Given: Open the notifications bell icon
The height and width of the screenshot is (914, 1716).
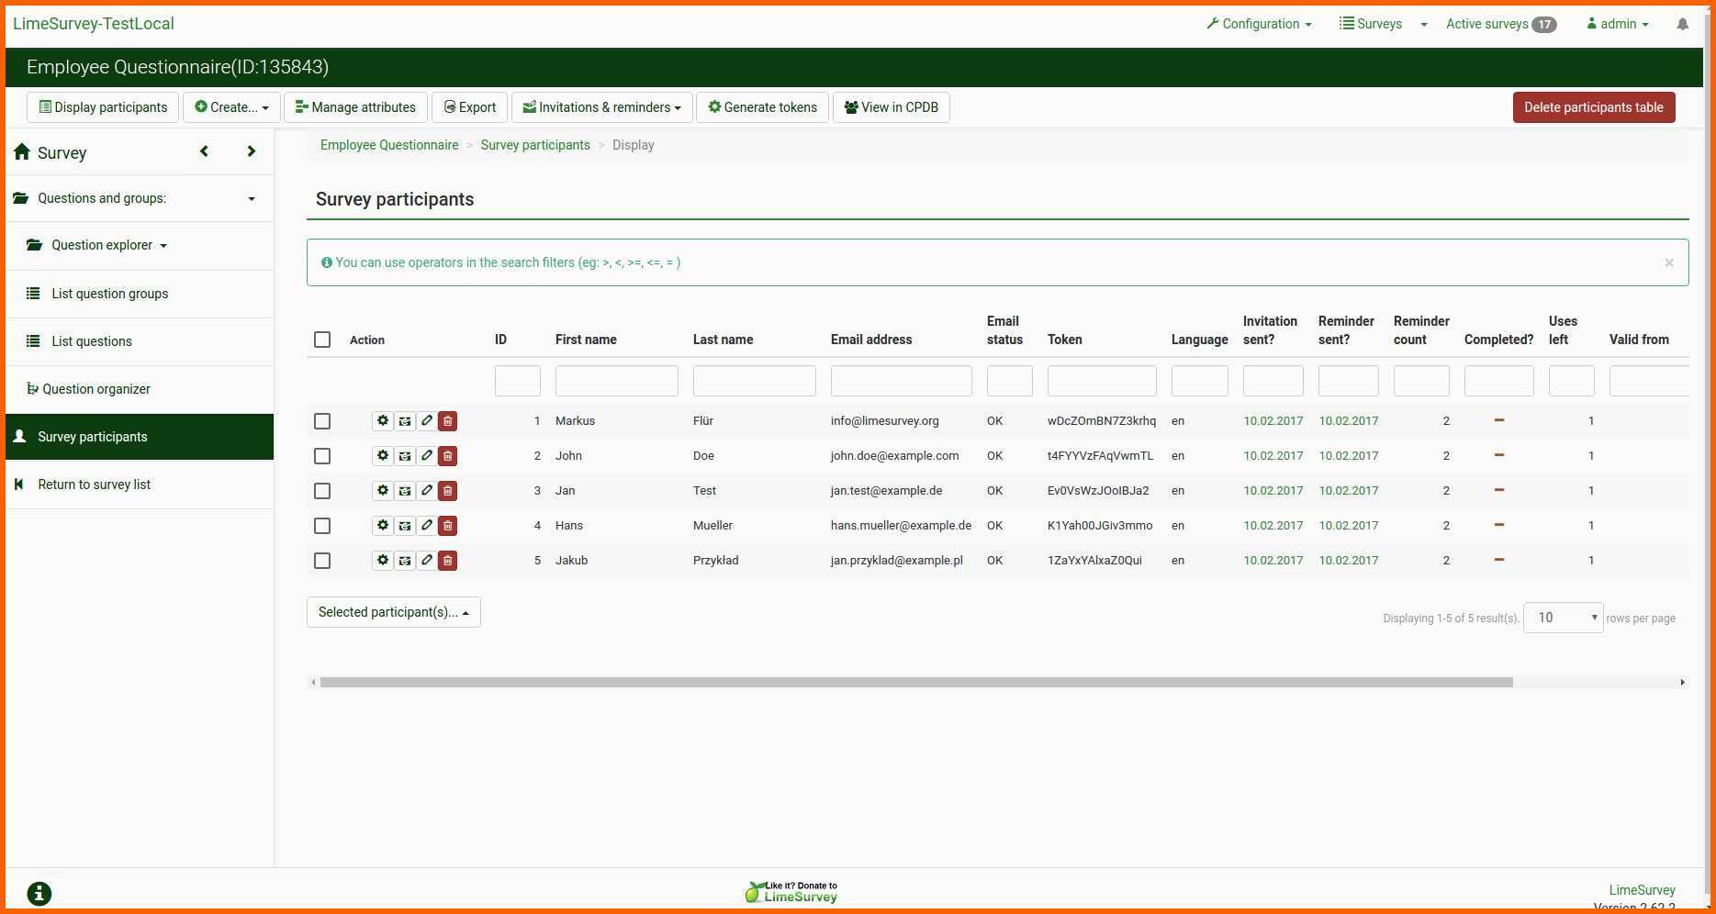Looking at the screenshot, I should [x=1682, y=25].
